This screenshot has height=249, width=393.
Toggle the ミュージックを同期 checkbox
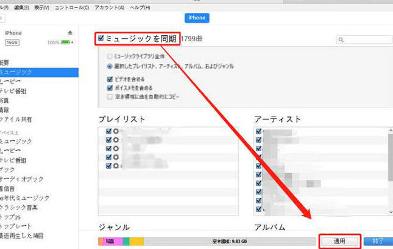pyautogui.click(x=101, y=39)
